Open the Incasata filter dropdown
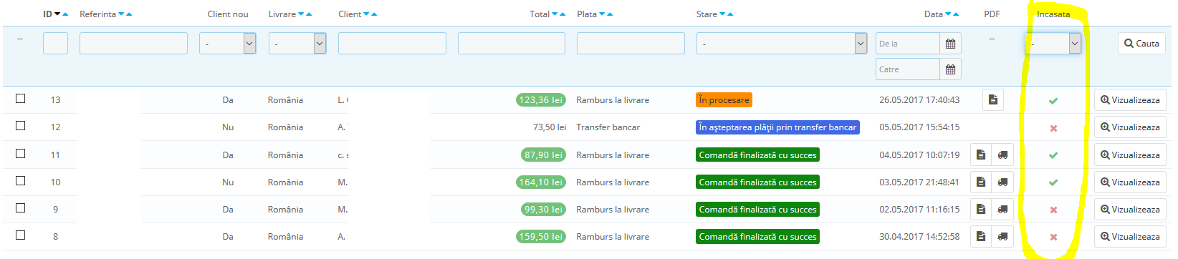Viewport: 1178px width, 259px height. tap(1053, 44)
